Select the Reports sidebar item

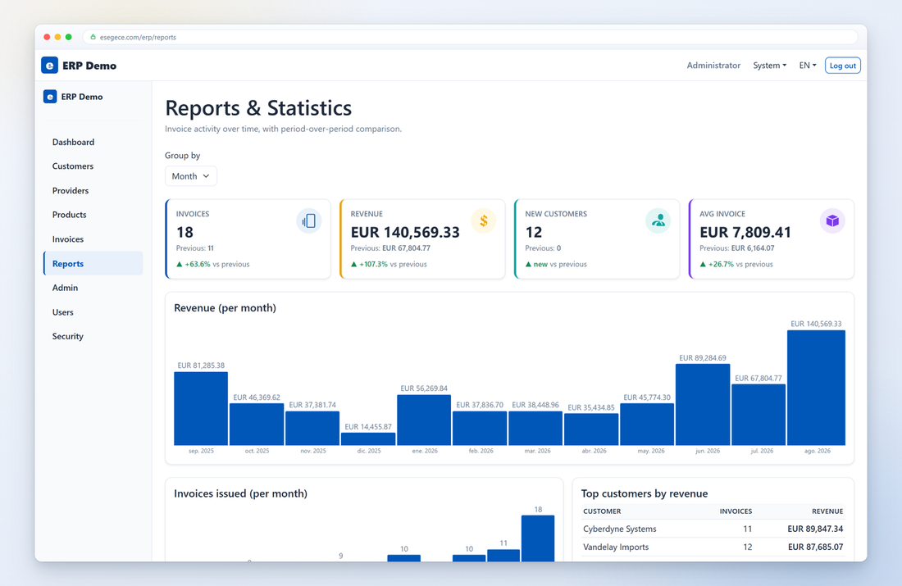93,263
